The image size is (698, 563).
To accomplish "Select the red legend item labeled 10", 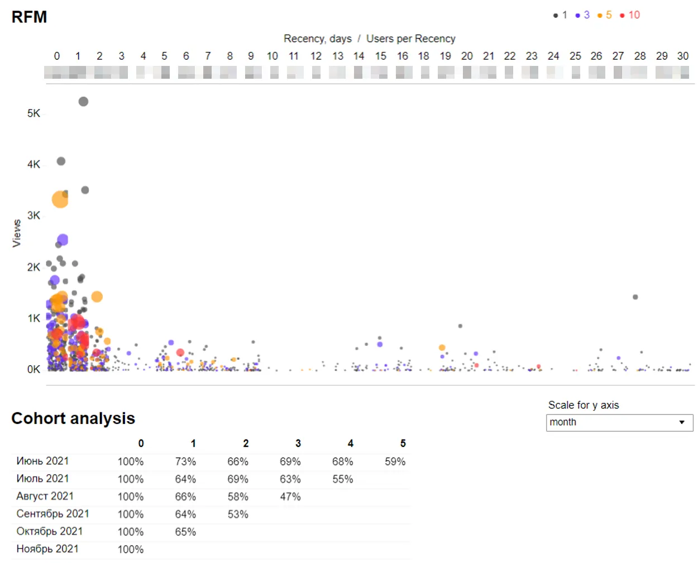I will [629, 15].
